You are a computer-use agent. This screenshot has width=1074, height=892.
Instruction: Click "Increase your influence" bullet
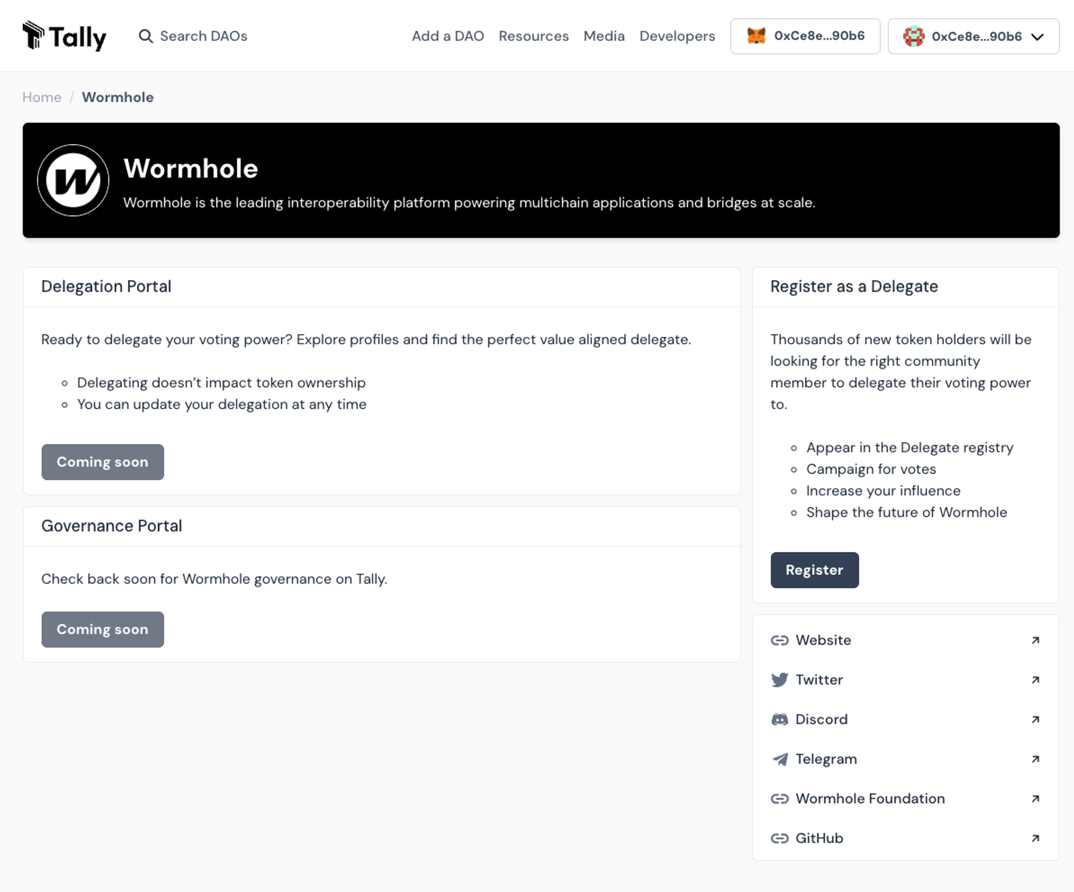[883, 491]
